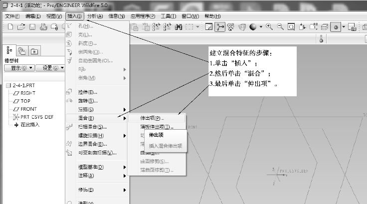Open Find tool with binoculars icon
Image resolution: width=367 pixels, height=204 pixels.
pyautogui.click(x=179, y=27)
